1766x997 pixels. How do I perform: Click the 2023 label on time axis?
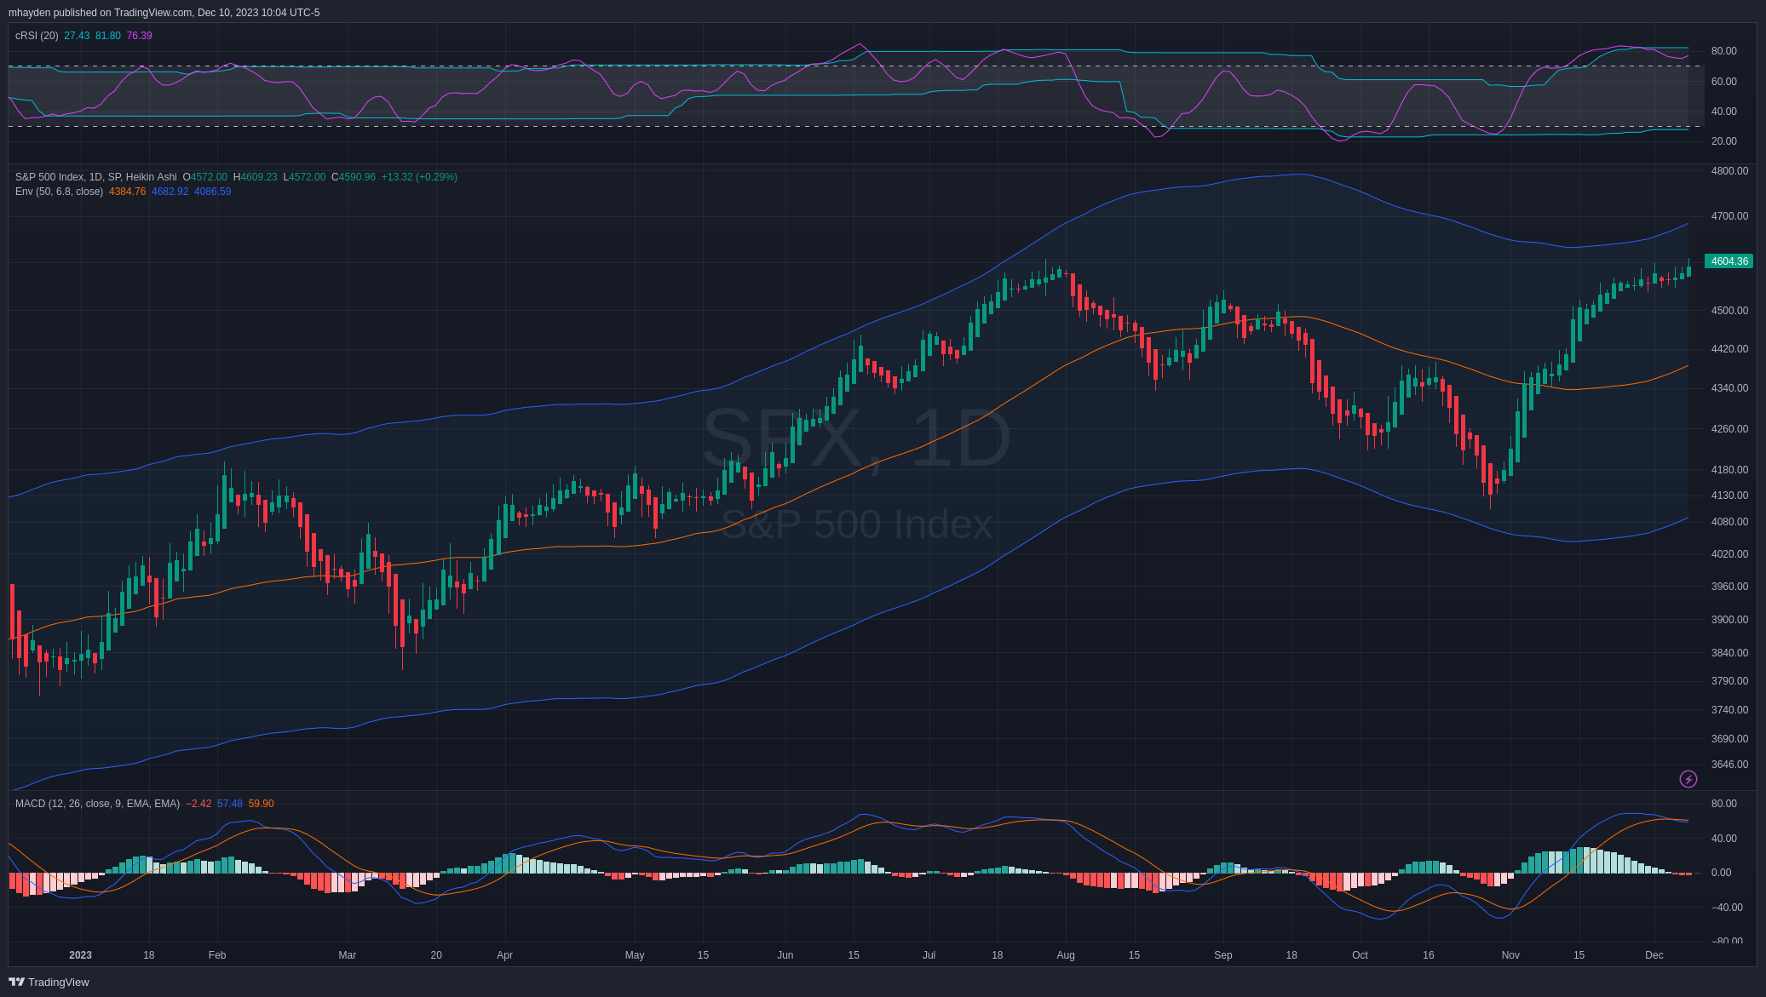[80, 955]
